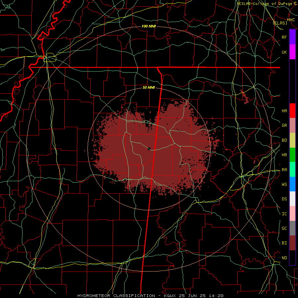Click the 25 JUN 25 date text
Viewport: 298px width, 298px height.
pyautogui.click(x=192, y=296)
